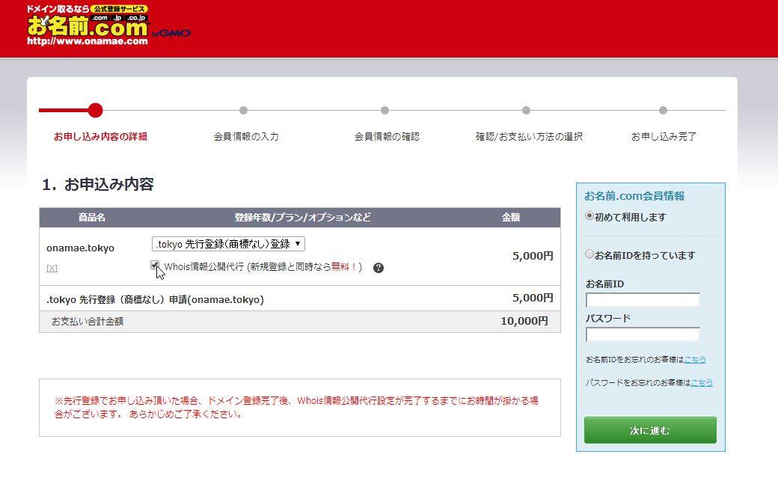This screenshot has width=778, height=490.
Task: Select the お名前IDを持っています radio button
Action: 589,254
